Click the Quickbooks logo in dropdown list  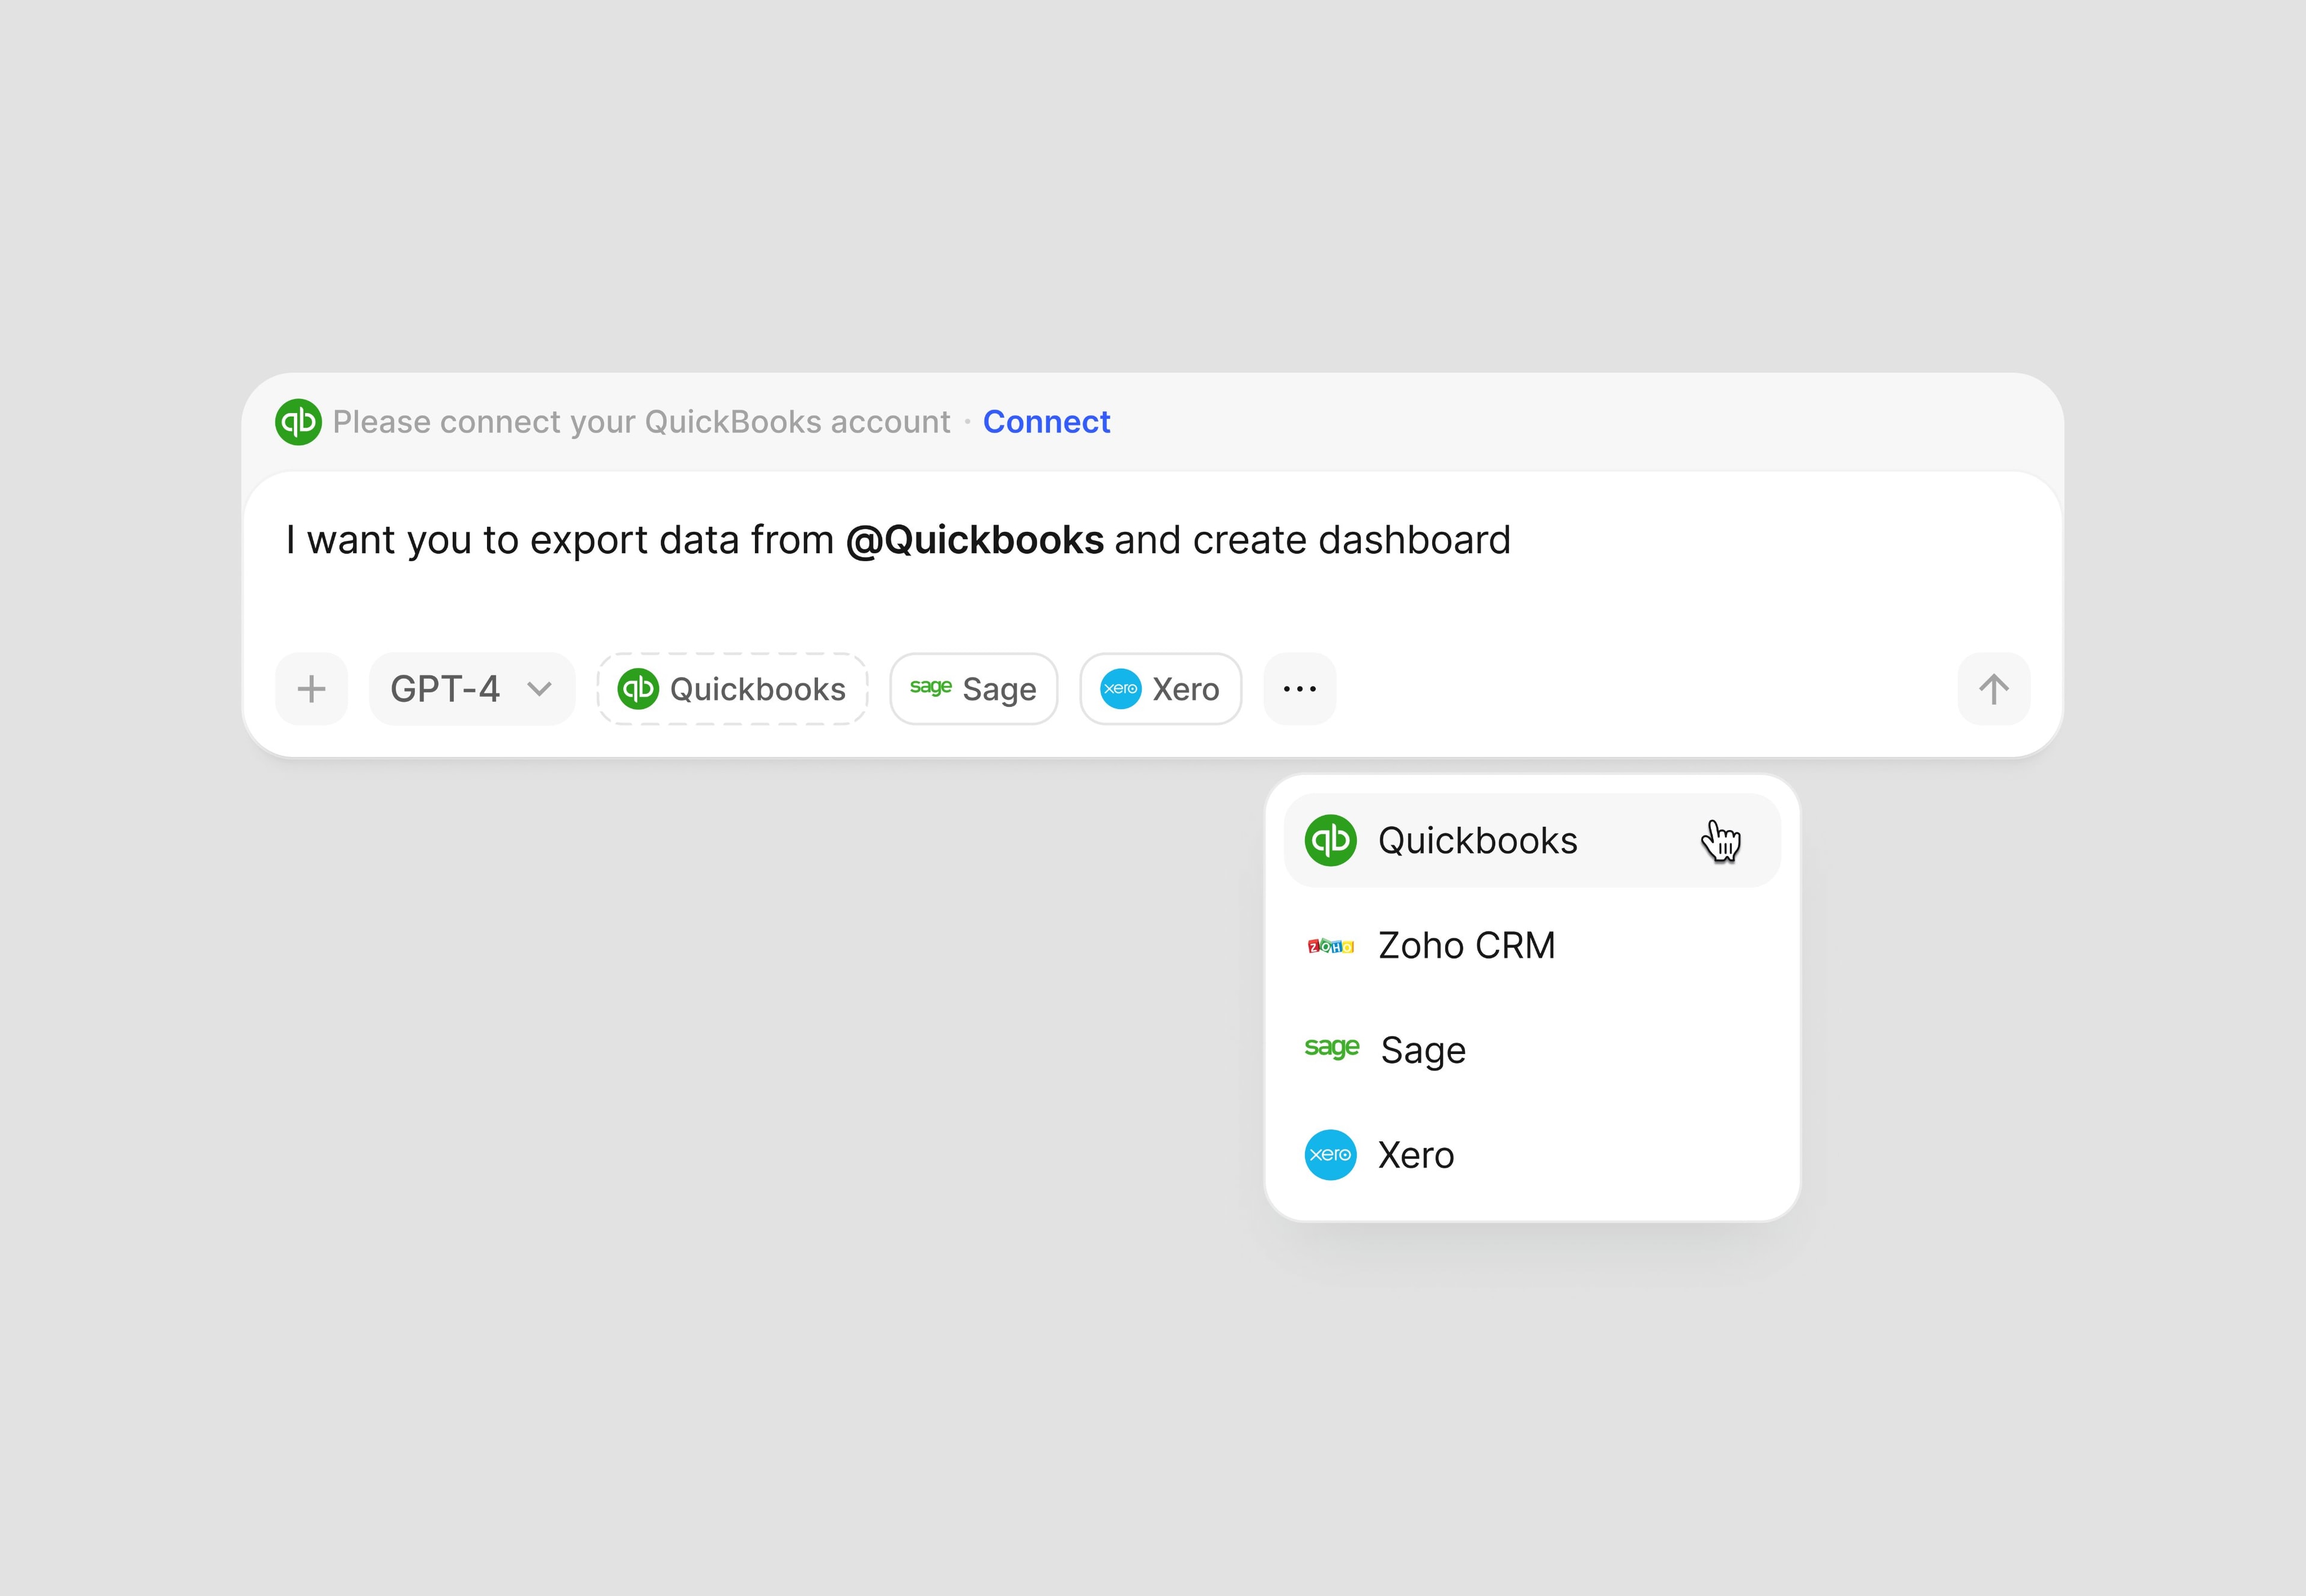(1331, 841)
